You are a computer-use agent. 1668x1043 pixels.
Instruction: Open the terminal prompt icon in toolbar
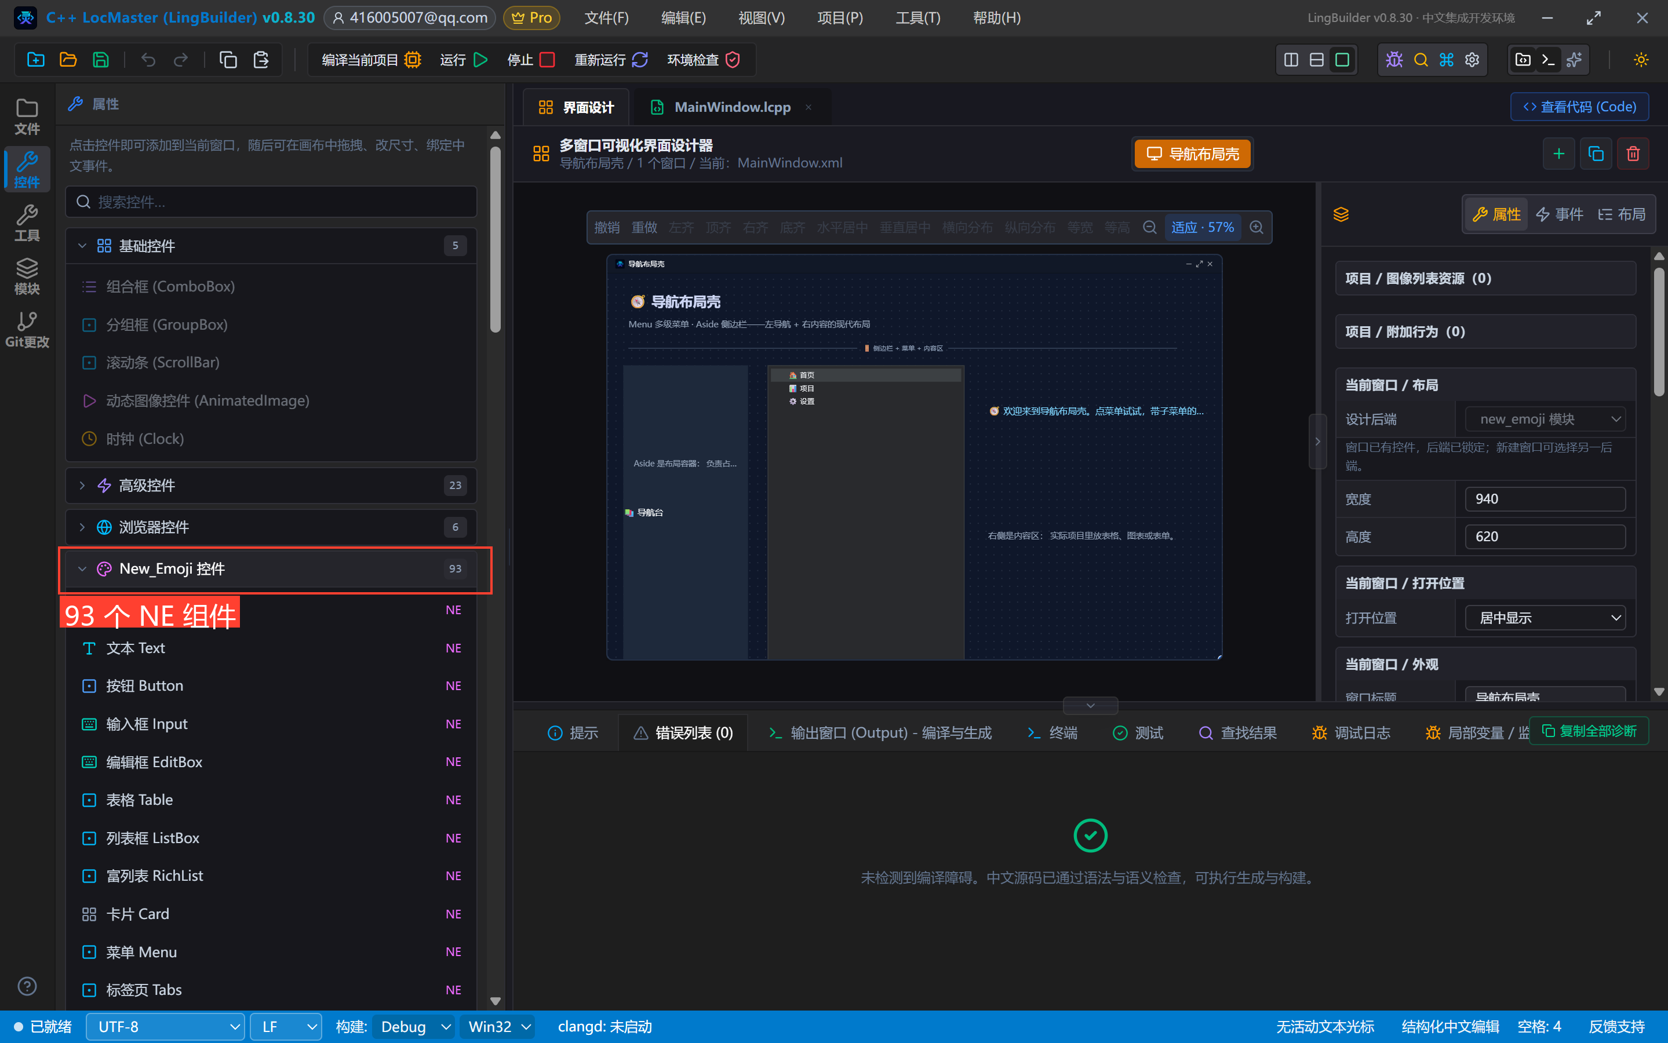1548,60
